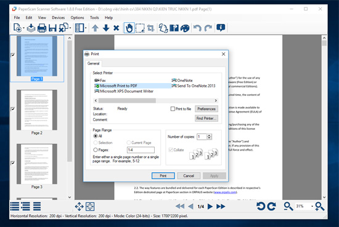Open the Options menu

click(x=77, y=18)
